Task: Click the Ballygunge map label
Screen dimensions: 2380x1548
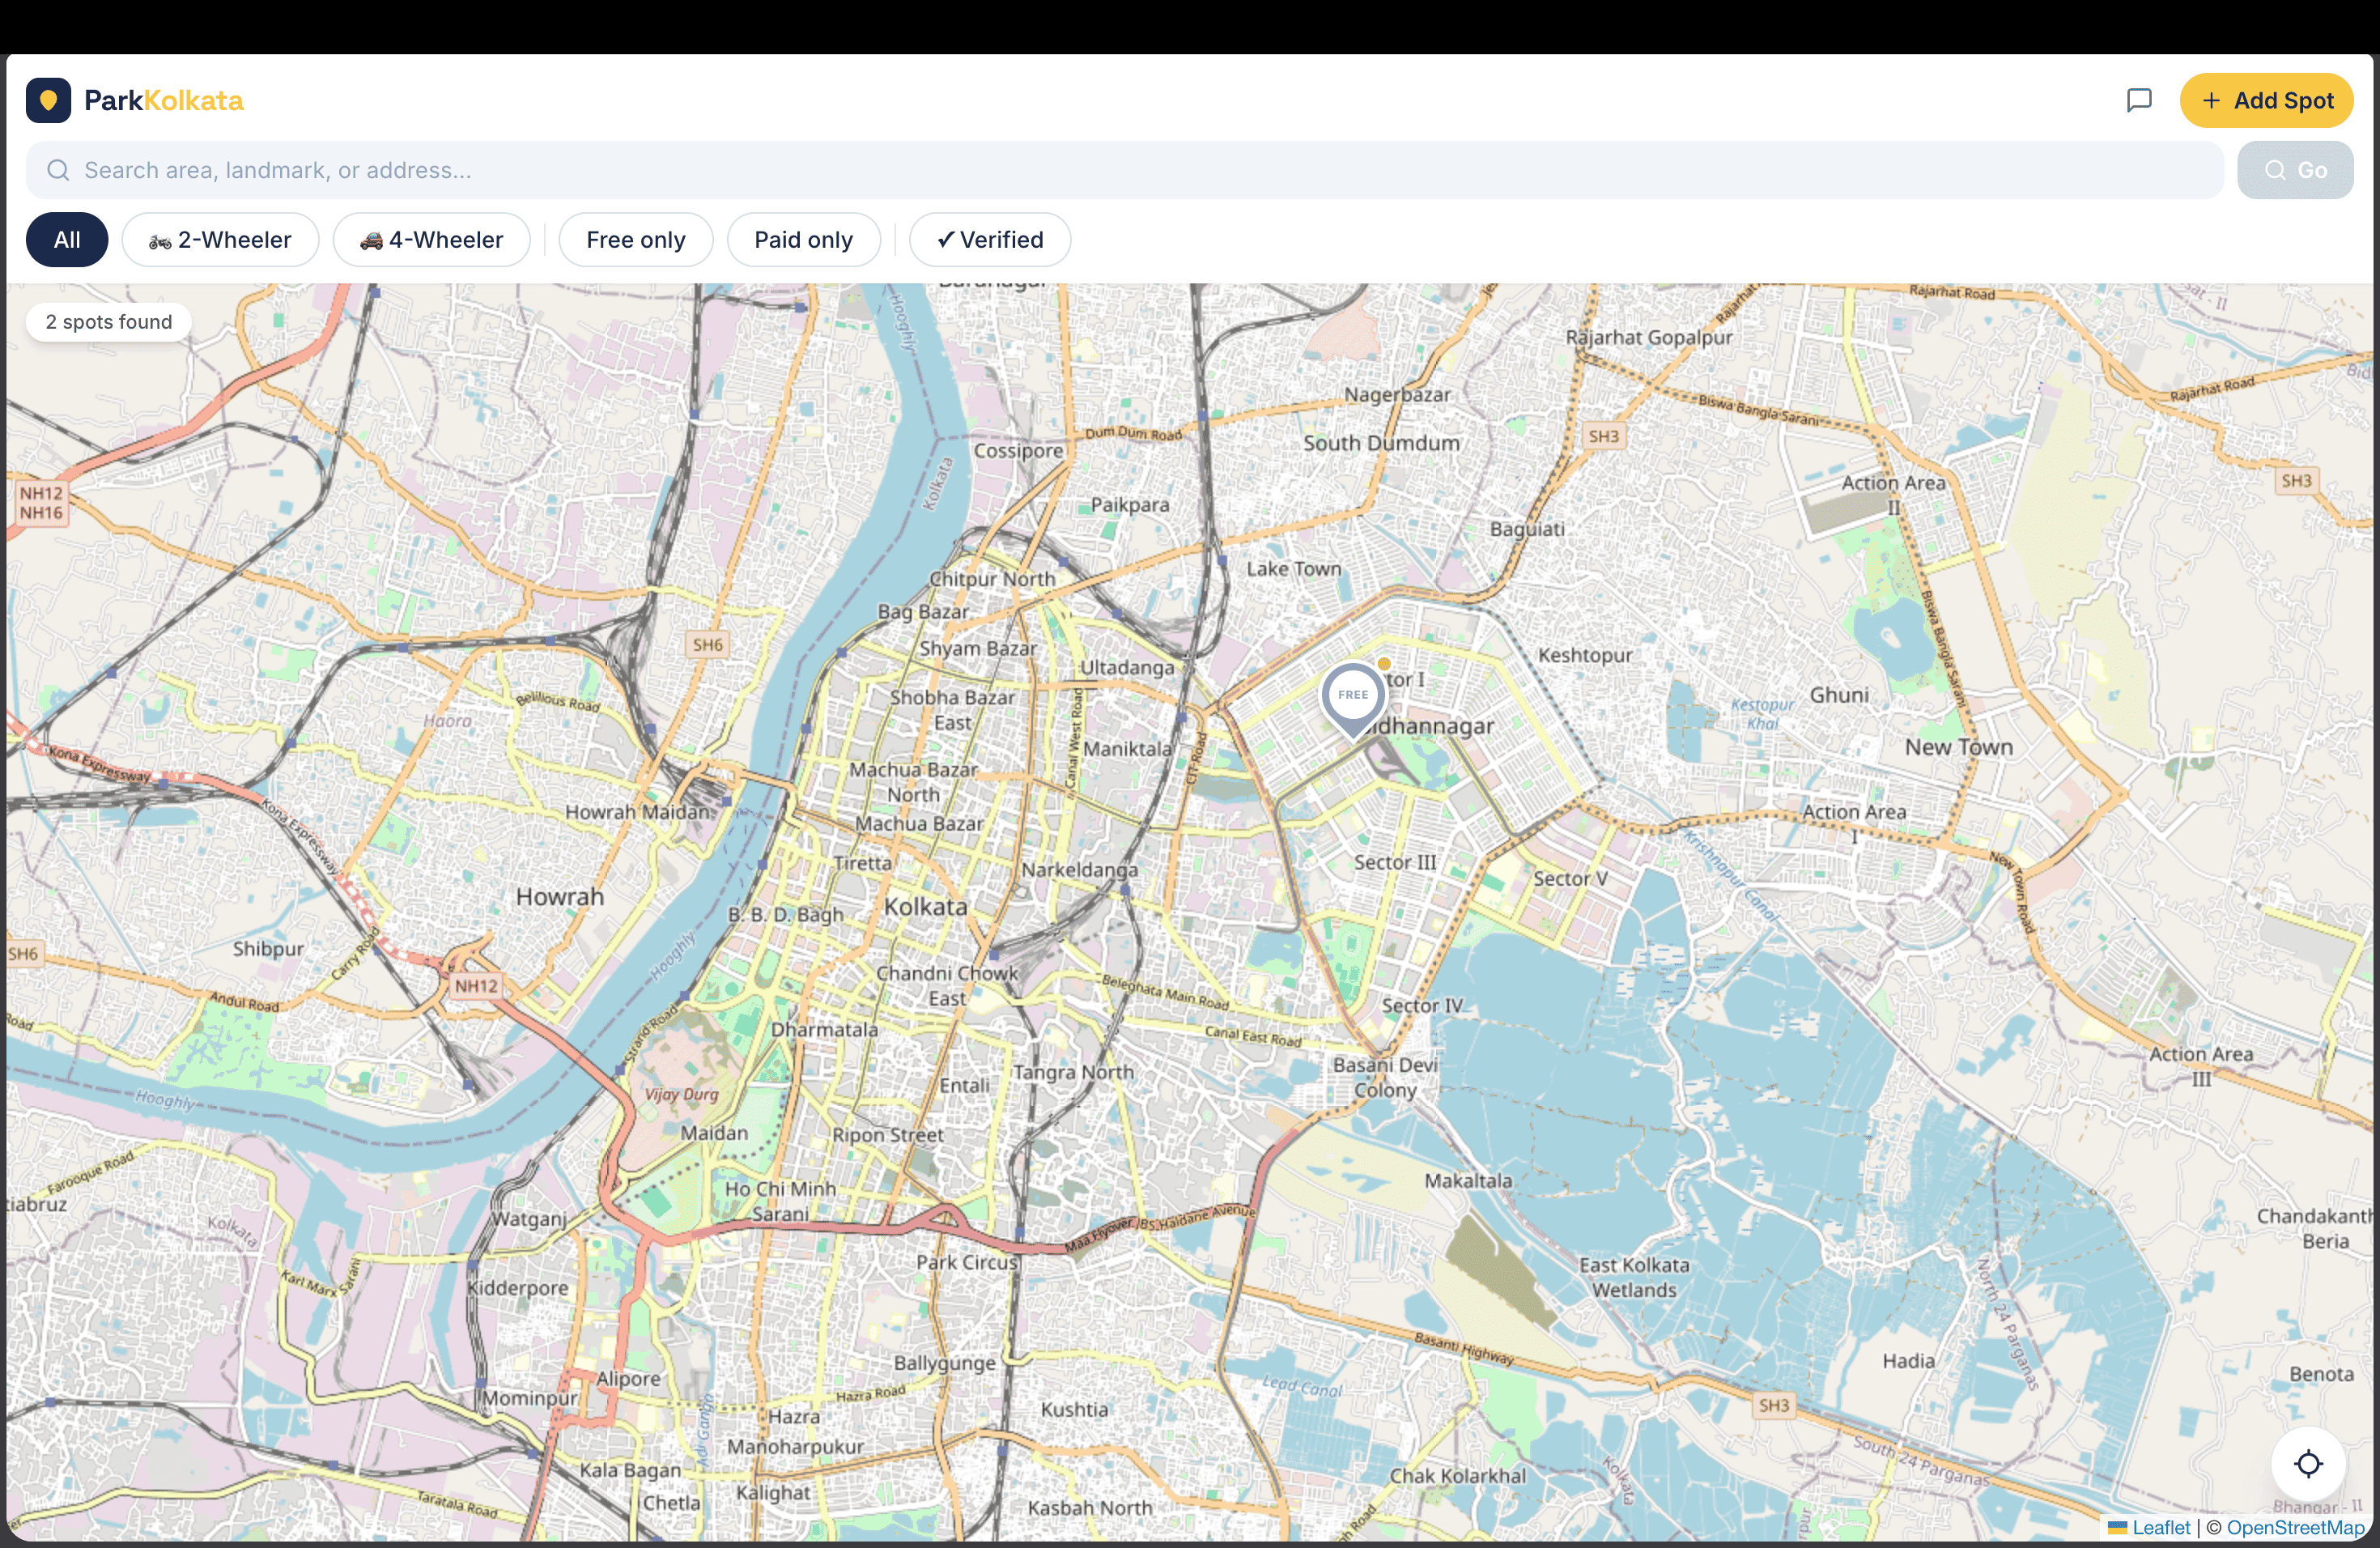Action: pos(945,1363)
